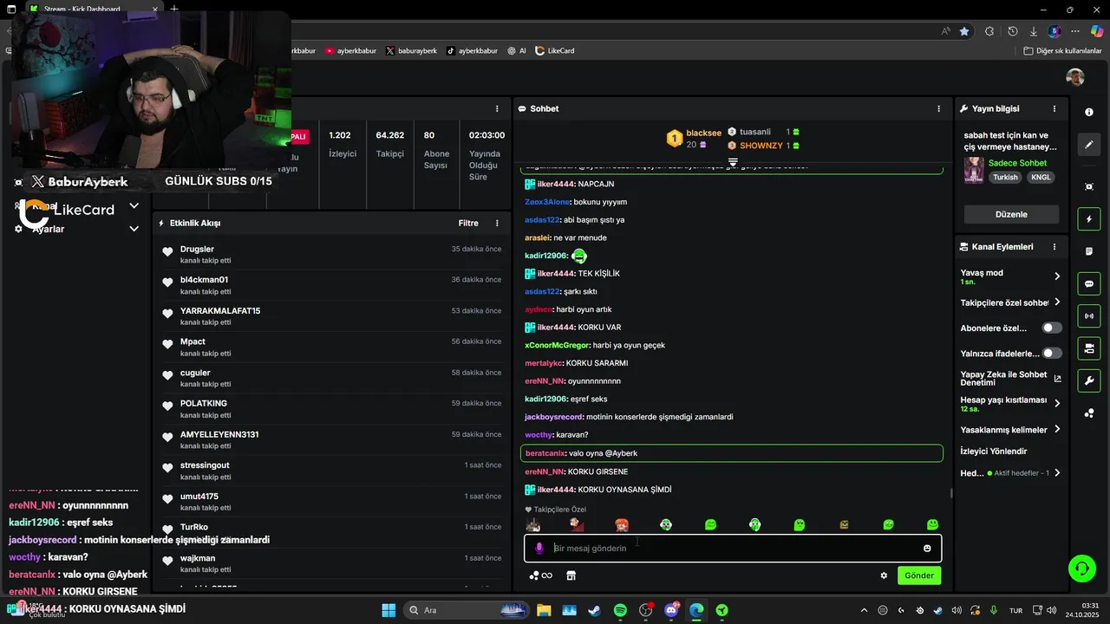The height and width of the screenshot is (624, 1110).
Task: Open the document notes icon in right sidebar
Action: pyautogui.click(x=1089, y=251)
